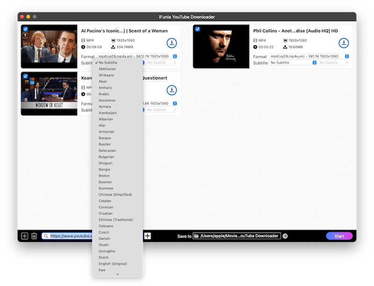Select Chinese (Simplified) in subtitle menu
The height and width of the screenshot is (286, 374).
(x=115, y=194)
